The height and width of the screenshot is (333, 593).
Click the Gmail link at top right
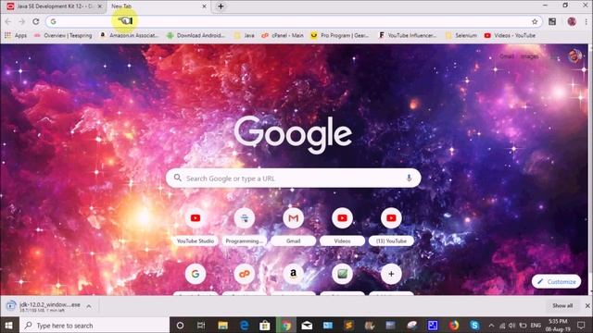(x=507, y=56)
